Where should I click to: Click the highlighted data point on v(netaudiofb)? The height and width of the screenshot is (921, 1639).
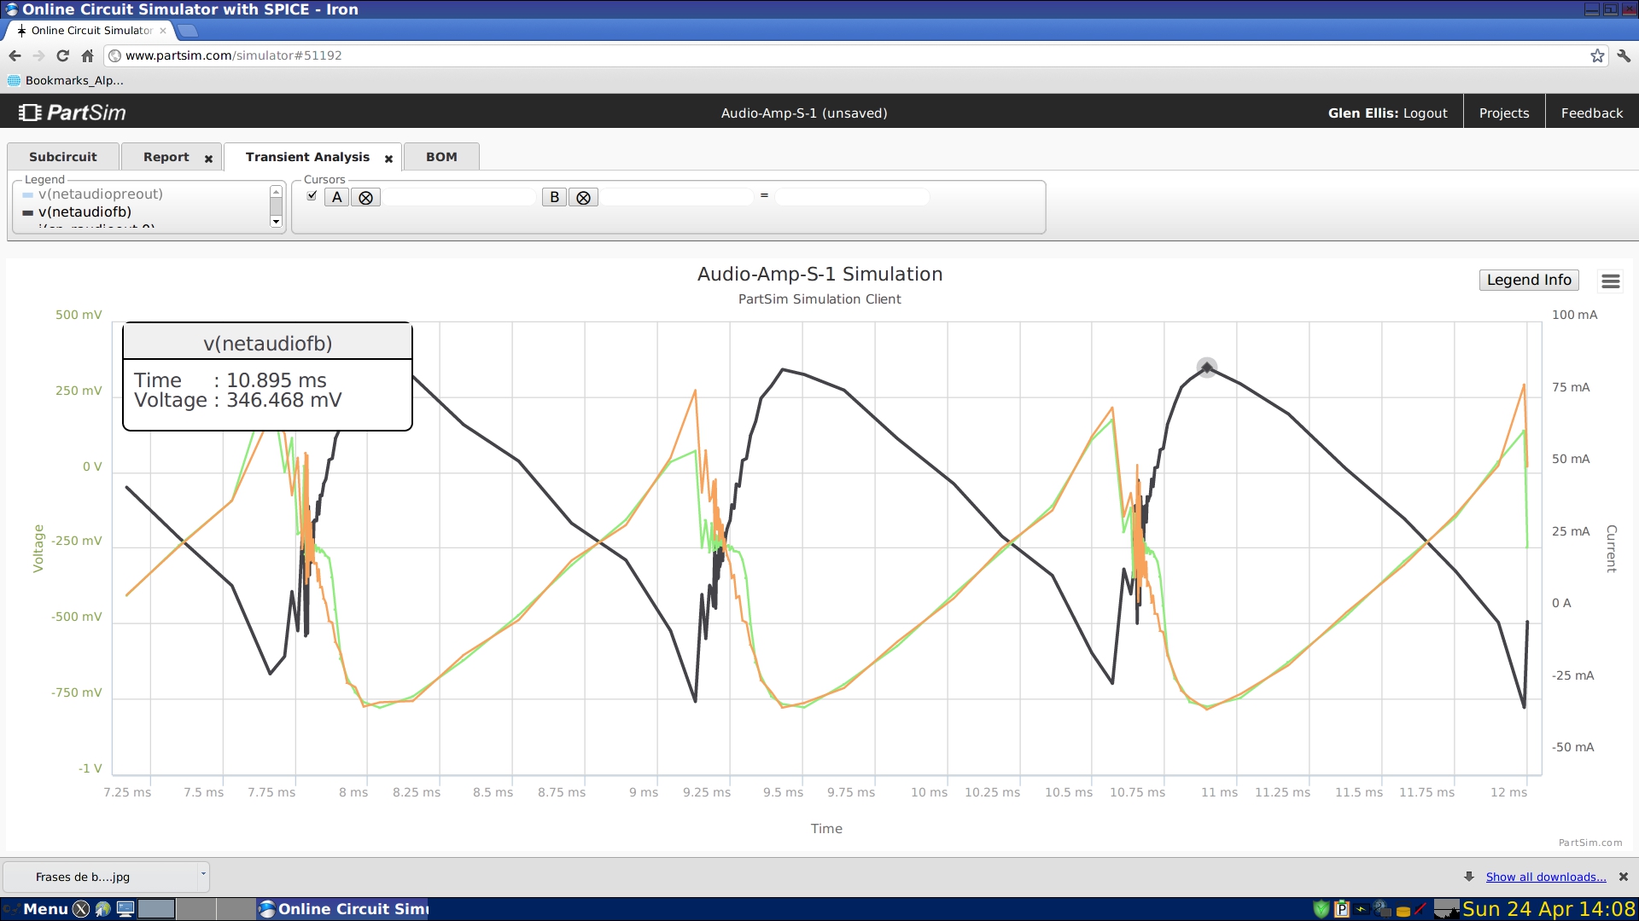1206,368
